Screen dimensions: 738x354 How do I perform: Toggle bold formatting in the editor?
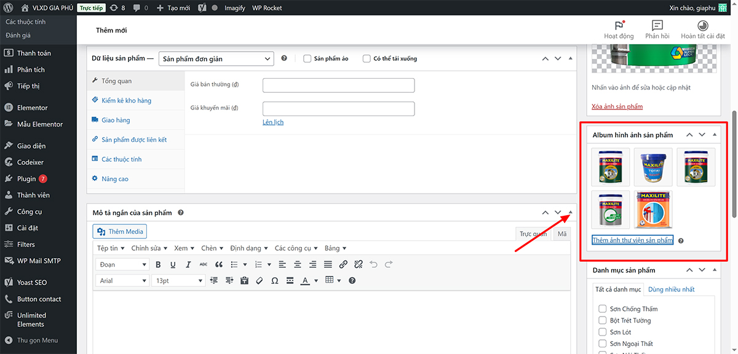pyautogui.click(x=158, y=265)
